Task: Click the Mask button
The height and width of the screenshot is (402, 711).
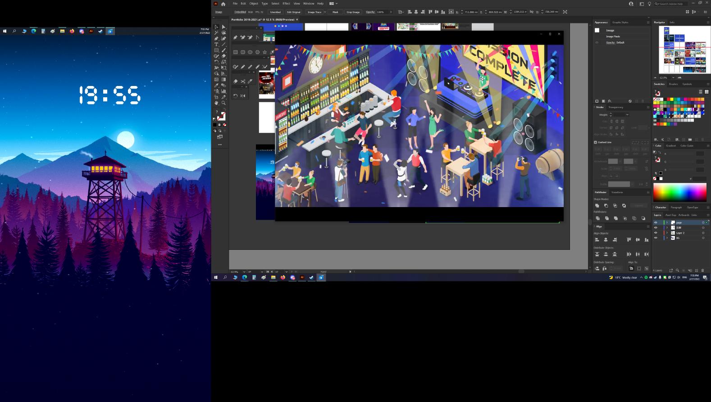Action: 335,12
